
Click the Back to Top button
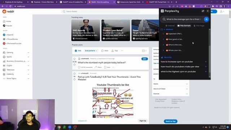(171, 121)
